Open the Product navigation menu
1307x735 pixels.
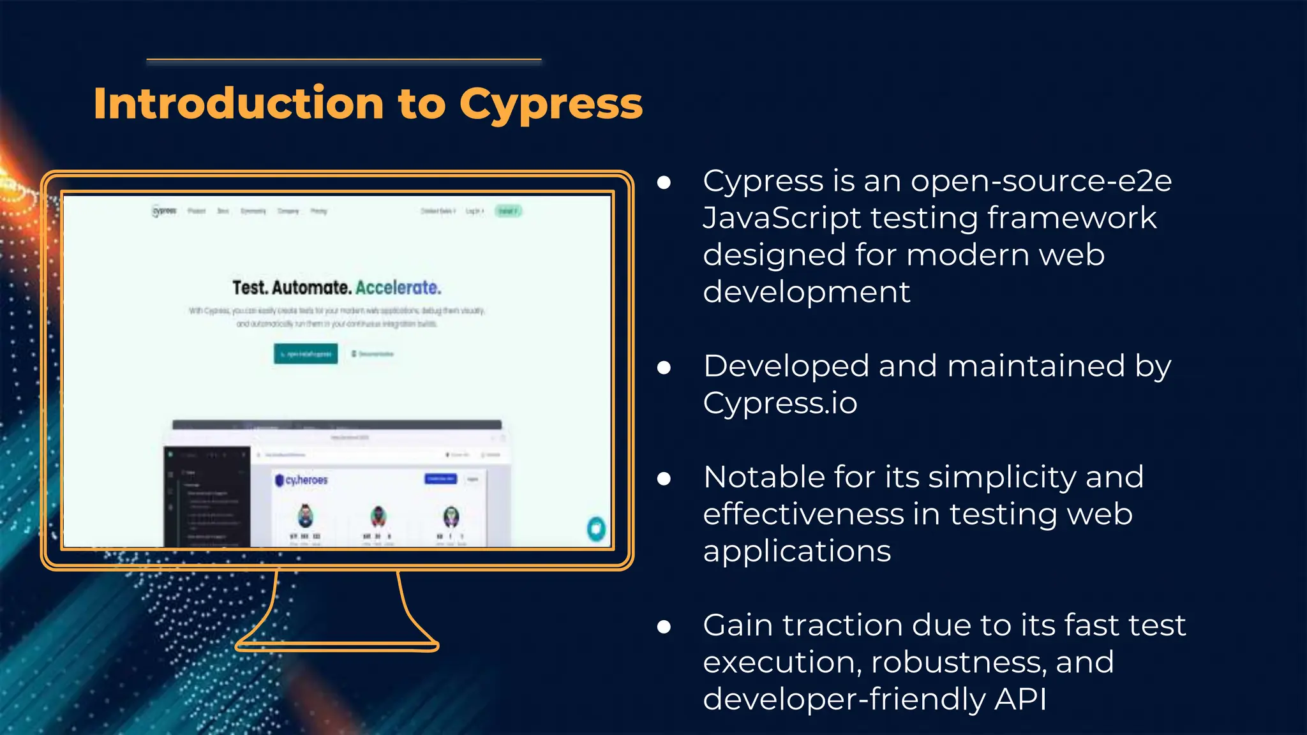(x=197, y=211)
